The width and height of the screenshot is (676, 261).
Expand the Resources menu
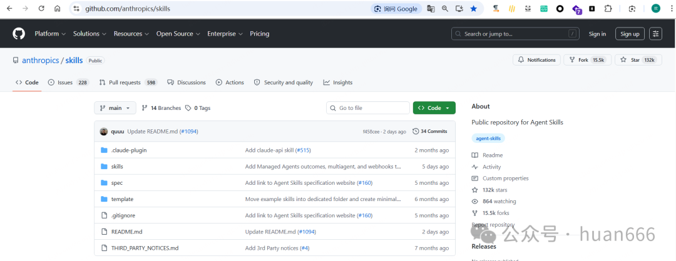(131, 34)
